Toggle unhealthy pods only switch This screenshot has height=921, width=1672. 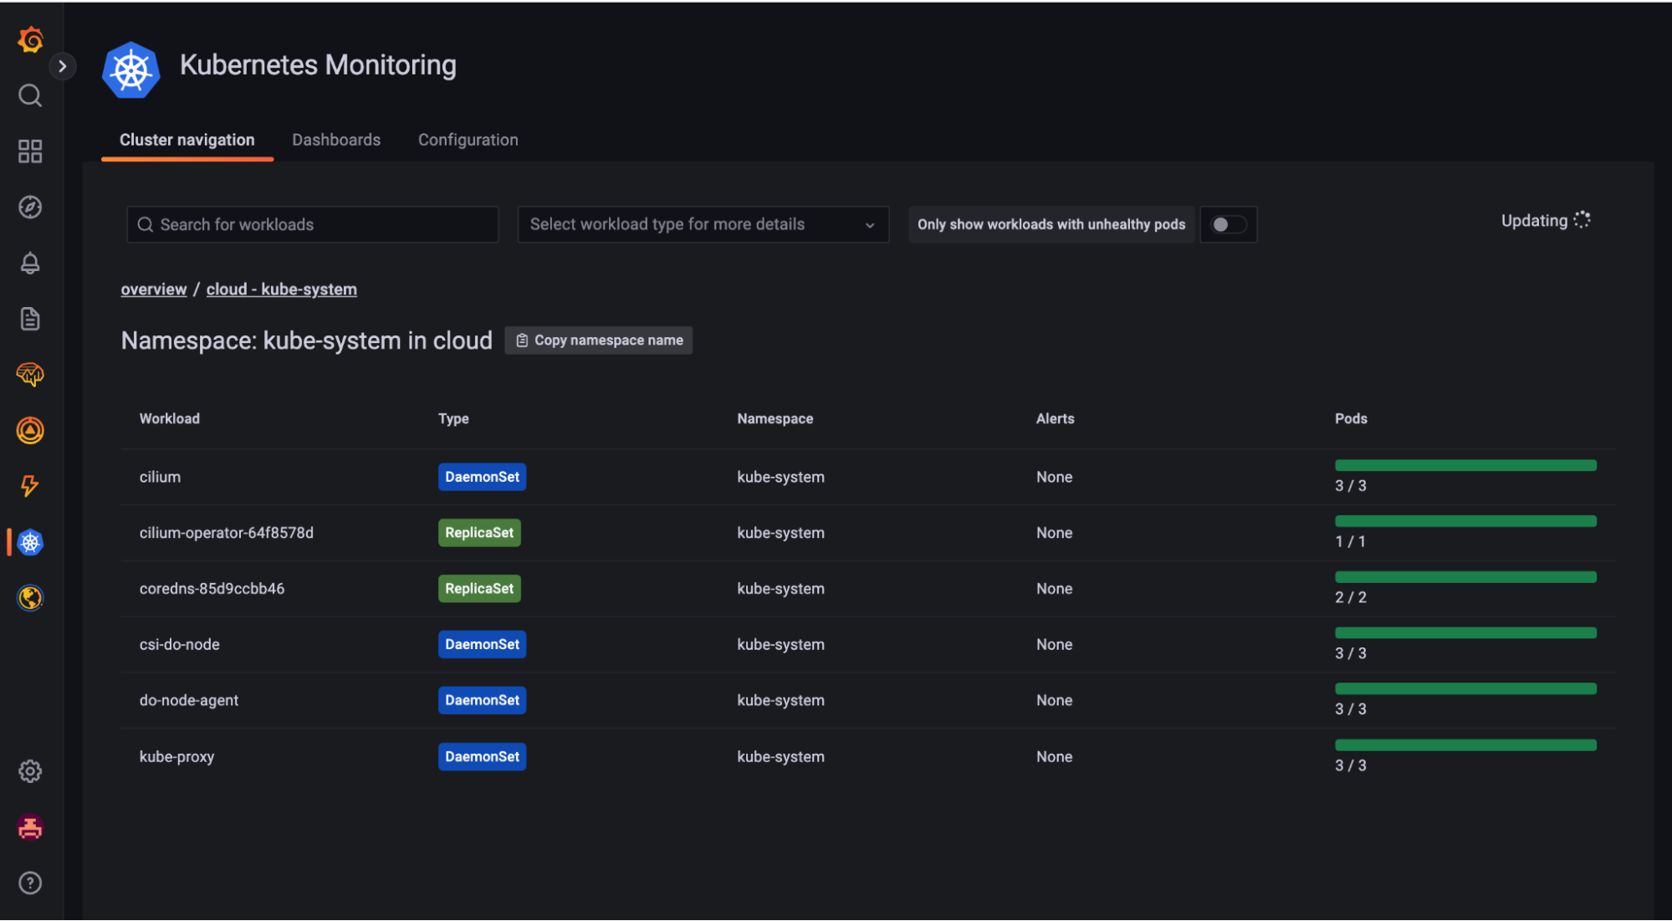coord(1228,224)
